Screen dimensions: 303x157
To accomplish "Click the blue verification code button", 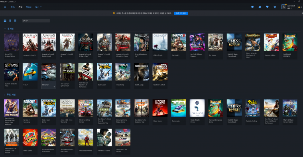I will point(181,13).
